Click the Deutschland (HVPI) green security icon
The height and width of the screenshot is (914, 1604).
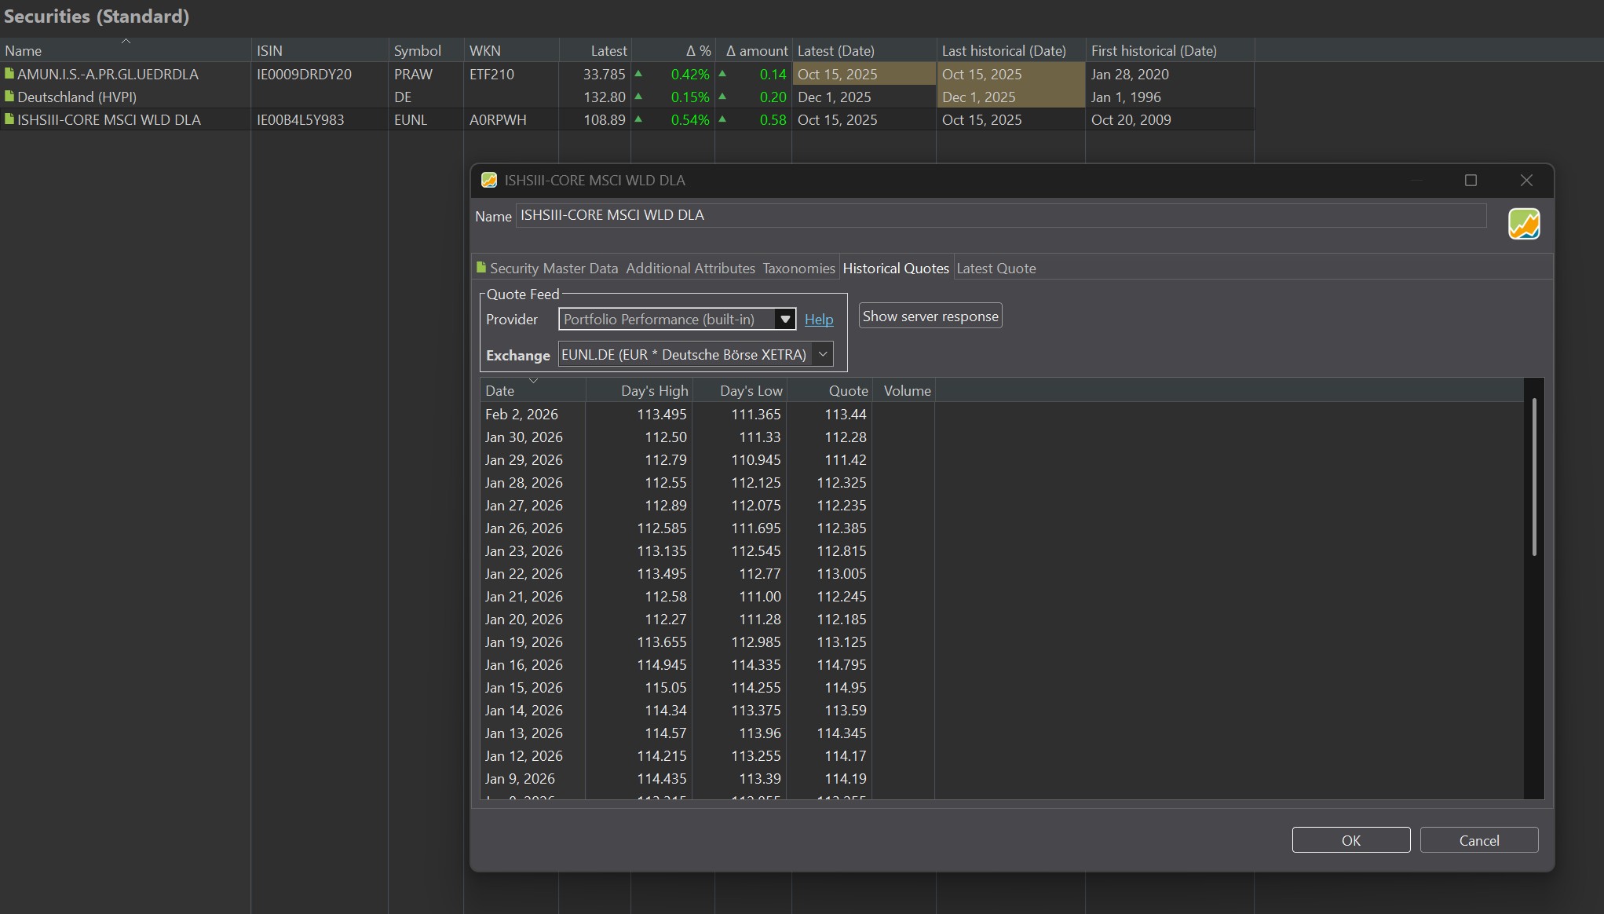point(9,97)
